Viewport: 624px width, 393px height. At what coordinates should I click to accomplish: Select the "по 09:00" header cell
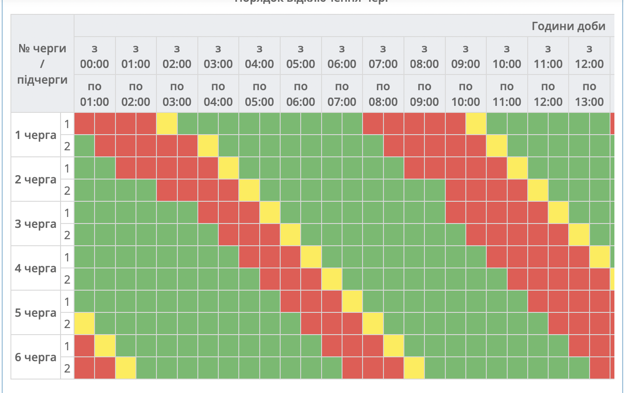(x=424, y=94)
